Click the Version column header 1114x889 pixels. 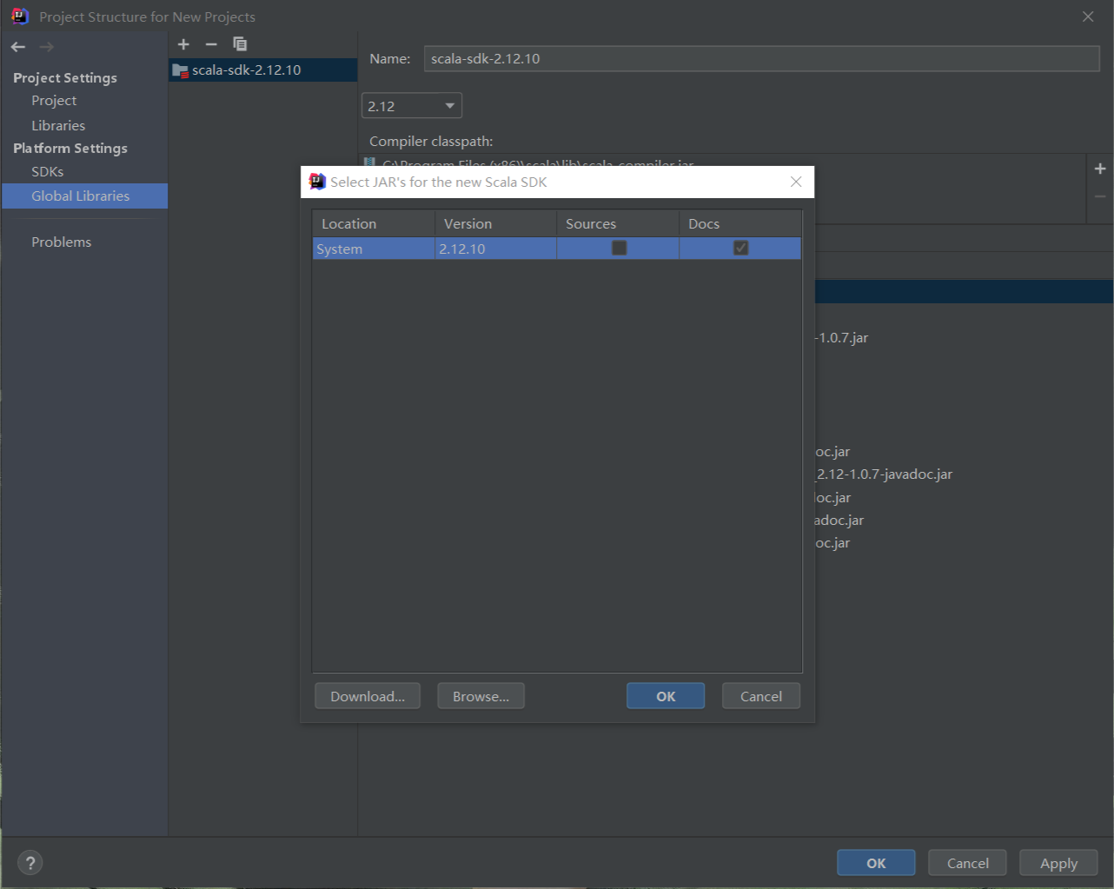(x=495, y=224)
